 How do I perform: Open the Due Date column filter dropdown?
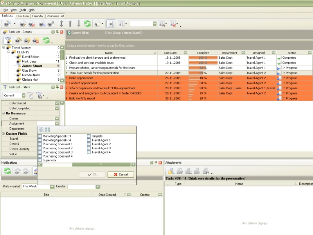pyautogui.click(x=185, y=53)
